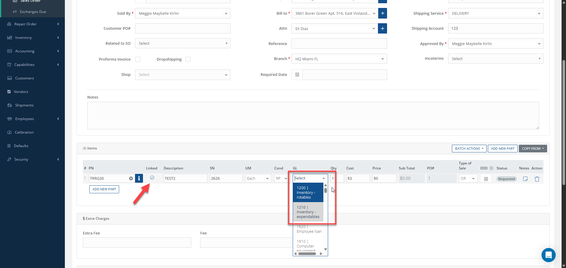Image resolution: width=566 pixels, height=268 pixels.
Task: Open the EDD calendar picker in item row
Action: click(x=486, y=179)
